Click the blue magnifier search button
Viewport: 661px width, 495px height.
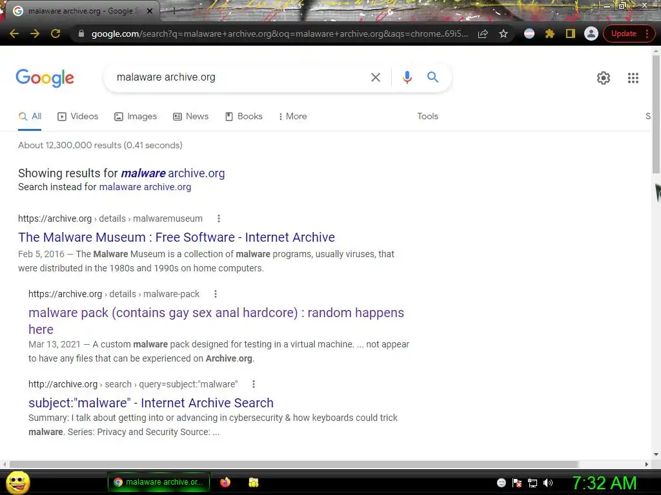coord(432,77)
